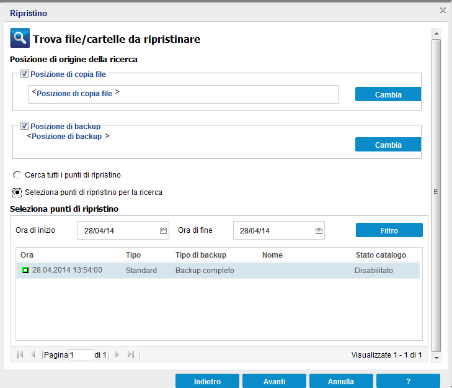Screen dimensions: 452x388
Task: Click the Disabilitato catalog status cell
Action: click(374, 271)
